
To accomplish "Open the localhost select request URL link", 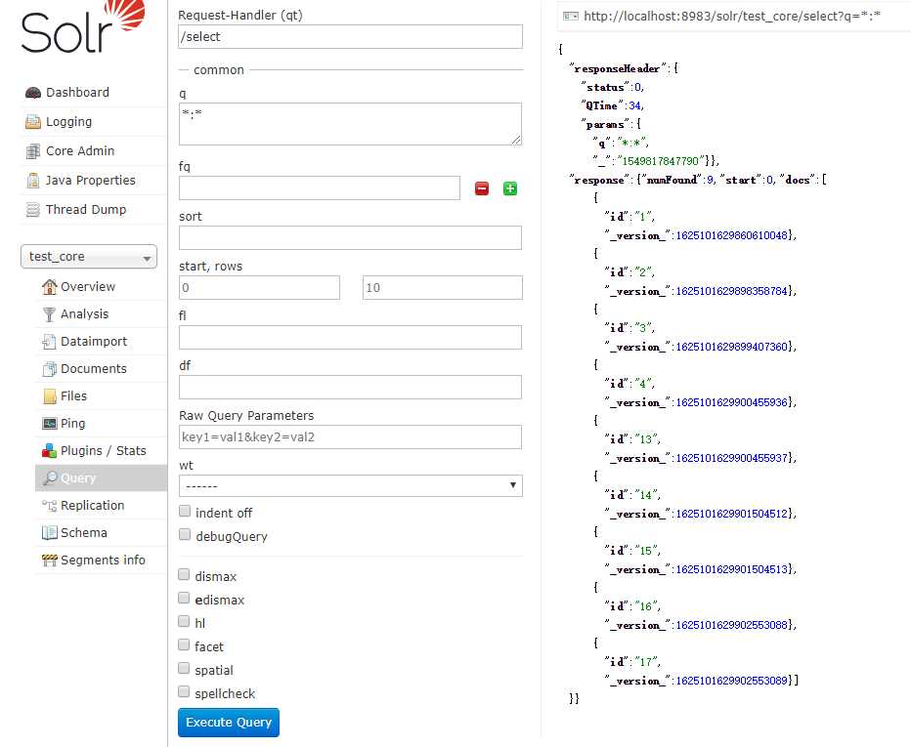I will [x=732, y=17].
